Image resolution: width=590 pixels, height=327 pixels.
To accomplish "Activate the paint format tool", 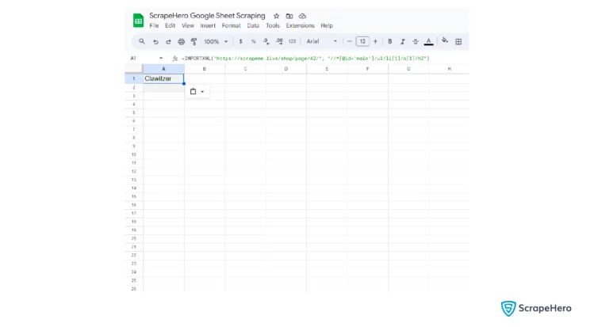I will [x=194, y=42].
